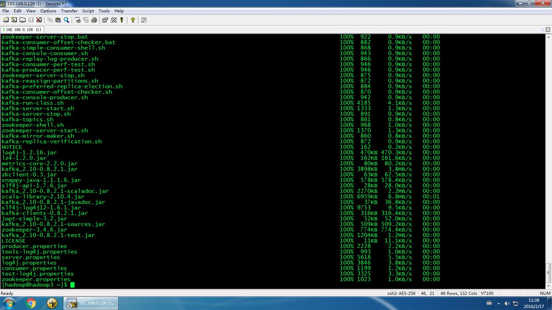
Task: Click the Connect toolbar icon
Action: coord(6,20)
